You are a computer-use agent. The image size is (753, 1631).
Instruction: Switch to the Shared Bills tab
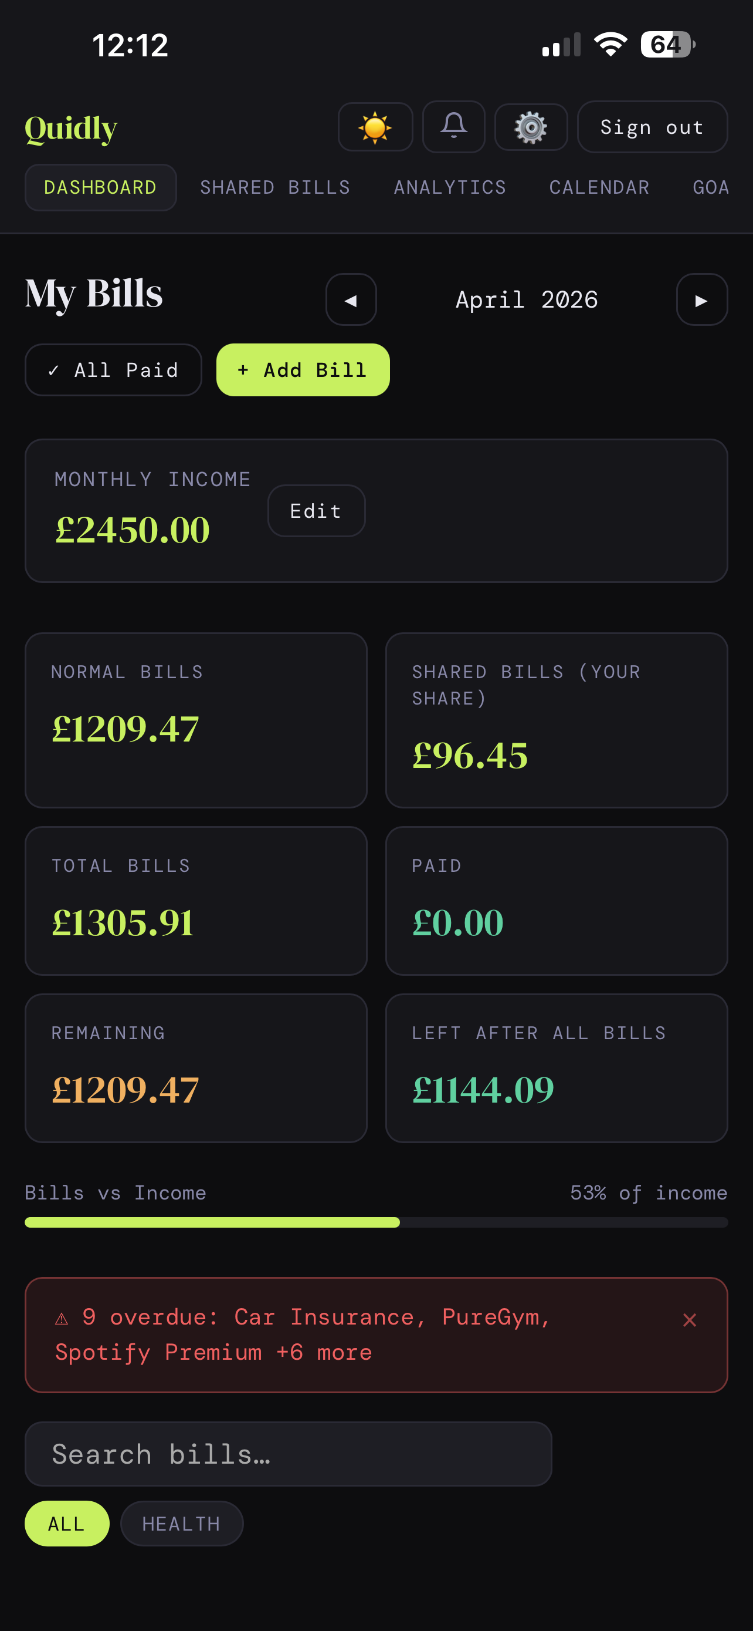pyautogui.click(x=275, y=187)
